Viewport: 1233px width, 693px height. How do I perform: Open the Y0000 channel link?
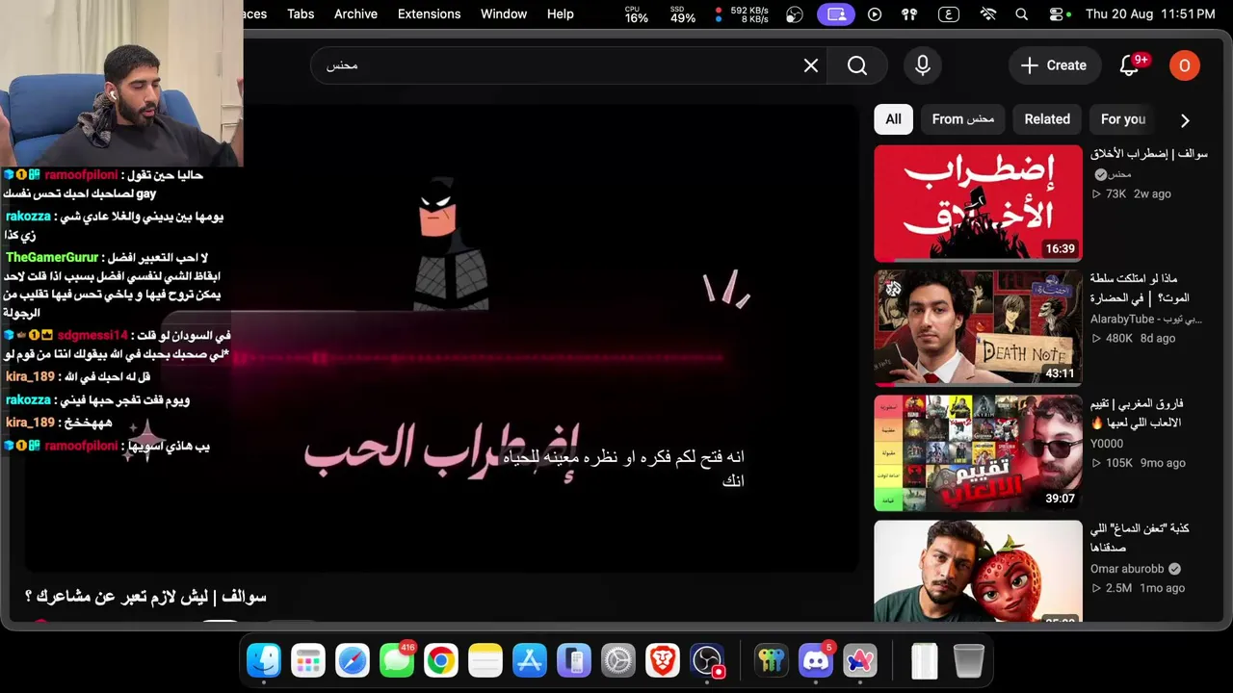point(1107,444)
